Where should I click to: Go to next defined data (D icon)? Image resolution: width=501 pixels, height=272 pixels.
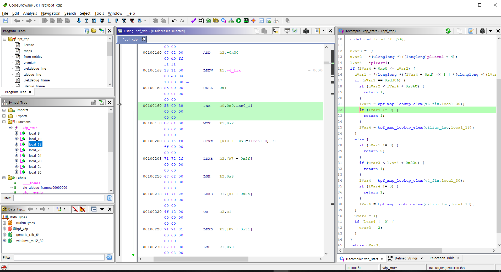(94, 21)
